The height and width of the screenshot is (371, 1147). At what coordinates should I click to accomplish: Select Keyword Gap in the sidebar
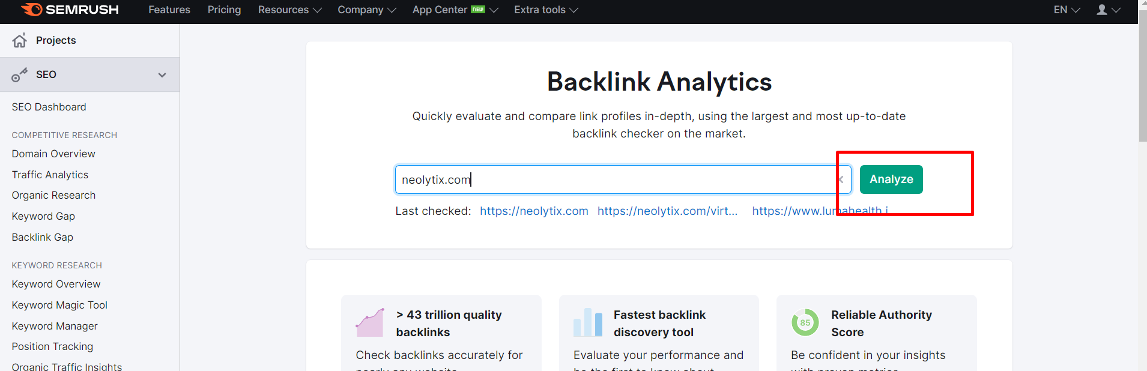pyautogui.click(x=43, y=216)
